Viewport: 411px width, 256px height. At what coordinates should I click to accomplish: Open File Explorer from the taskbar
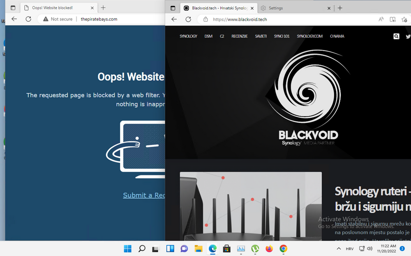[x=199, y=249]
